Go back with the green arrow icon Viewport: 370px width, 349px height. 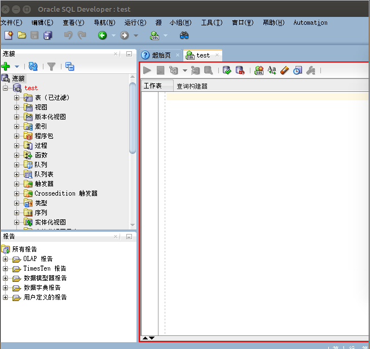pos(103,36)
